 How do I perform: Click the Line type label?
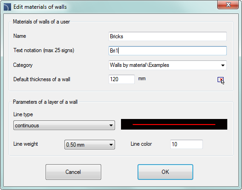coord(23,114)
